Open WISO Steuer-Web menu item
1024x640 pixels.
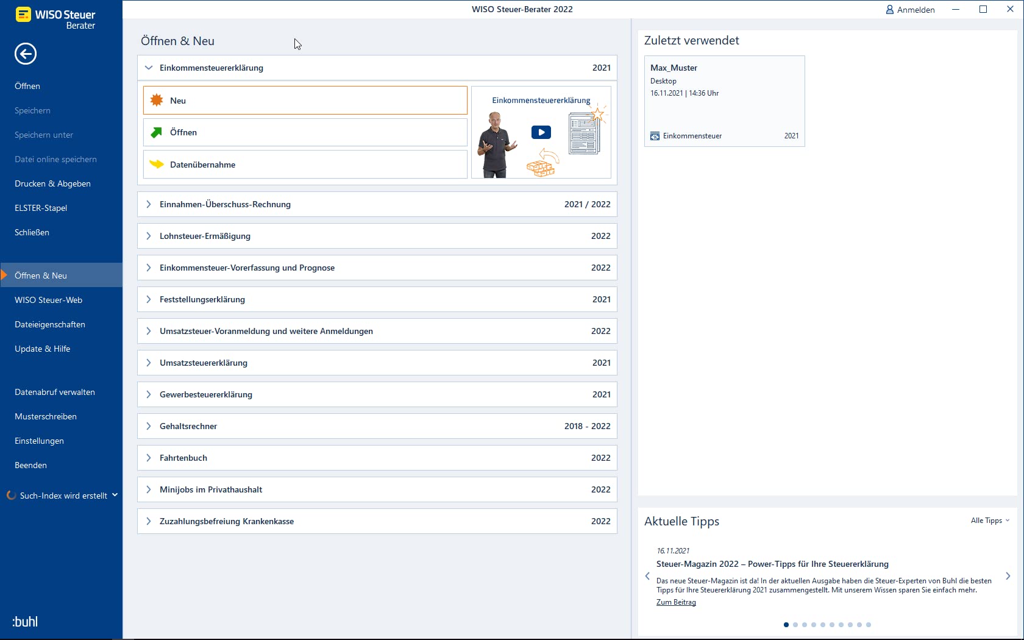[x=48, y=300]
